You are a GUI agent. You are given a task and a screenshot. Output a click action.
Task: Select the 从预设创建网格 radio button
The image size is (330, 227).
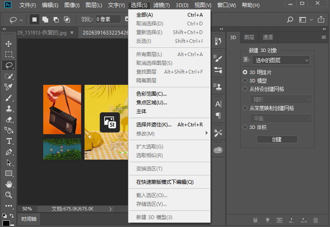pyautogui.click(x=245, y=89)
